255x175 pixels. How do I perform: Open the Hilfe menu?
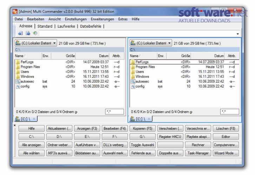click(136, 19)
